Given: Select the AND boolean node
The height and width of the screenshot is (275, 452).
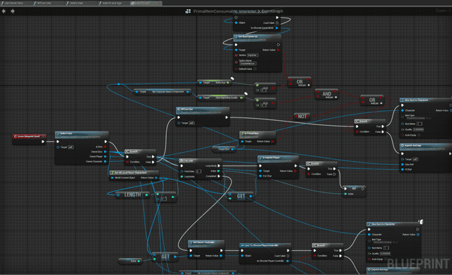Looking at the screenshot, I should click(x=326, y=94).
